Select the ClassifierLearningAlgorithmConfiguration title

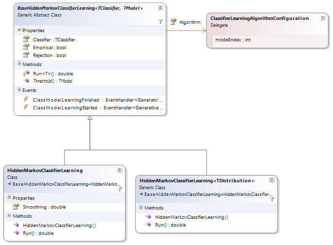pyautogui.click(x=260, y=18)
